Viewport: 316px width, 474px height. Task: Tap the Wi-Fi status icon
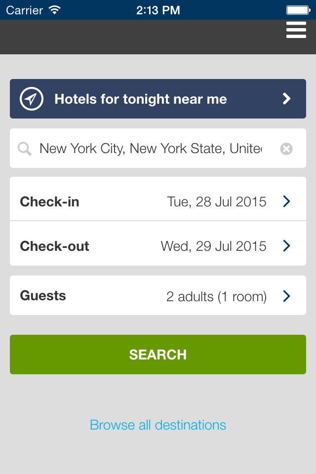pyautogui.click(x=55, y=10)
